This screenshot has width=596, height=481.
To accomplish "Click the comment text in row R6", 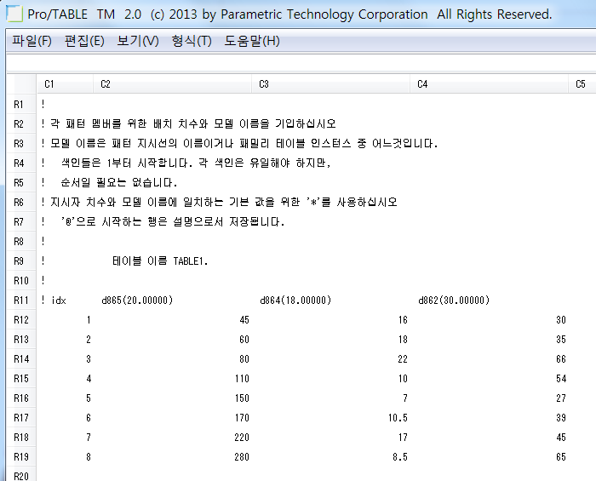I will [219, 202].
